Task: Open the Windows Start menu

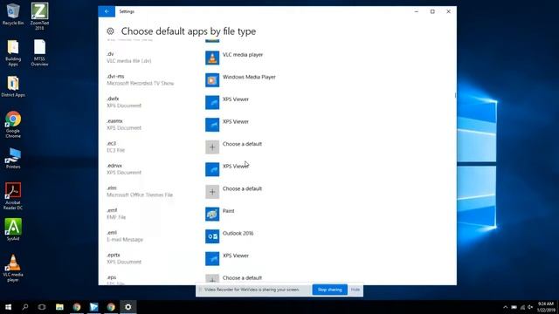Action: pyautogui.click(x=8, y=307)
